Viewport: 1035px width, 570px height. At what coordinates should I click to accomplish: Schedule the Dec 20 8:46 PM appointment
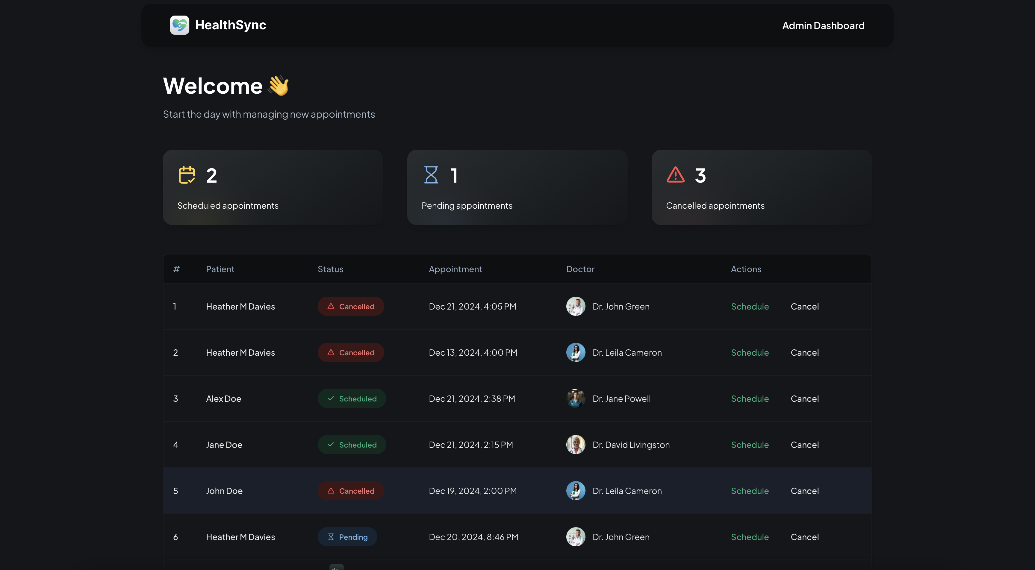750,537
